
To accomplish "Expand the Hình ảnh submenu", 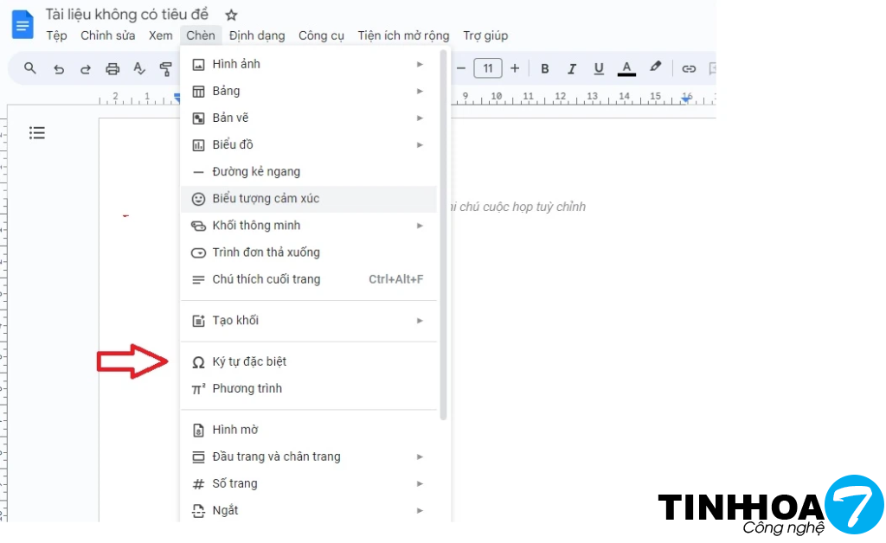I will pos(309,64).
